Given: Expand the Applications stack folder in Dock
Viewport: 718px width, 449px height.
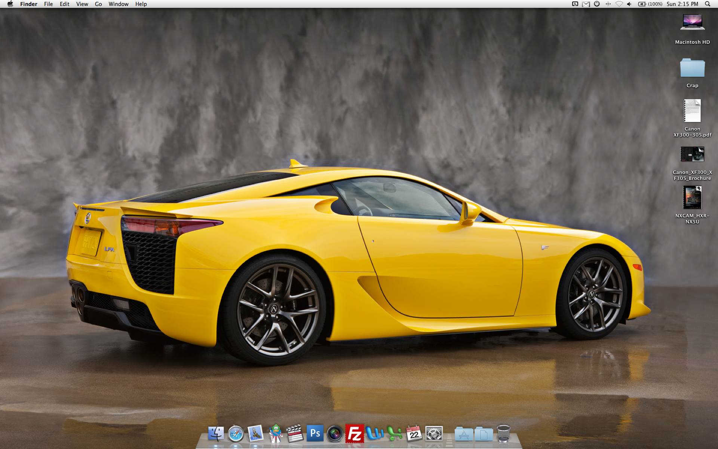Looking at the screenshot, I should 464,434.
